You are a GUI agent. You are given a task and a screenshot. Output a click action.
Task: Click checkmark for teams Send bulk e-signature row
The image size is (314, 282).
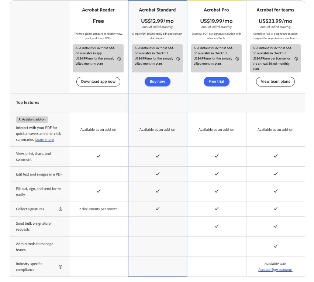276,226
